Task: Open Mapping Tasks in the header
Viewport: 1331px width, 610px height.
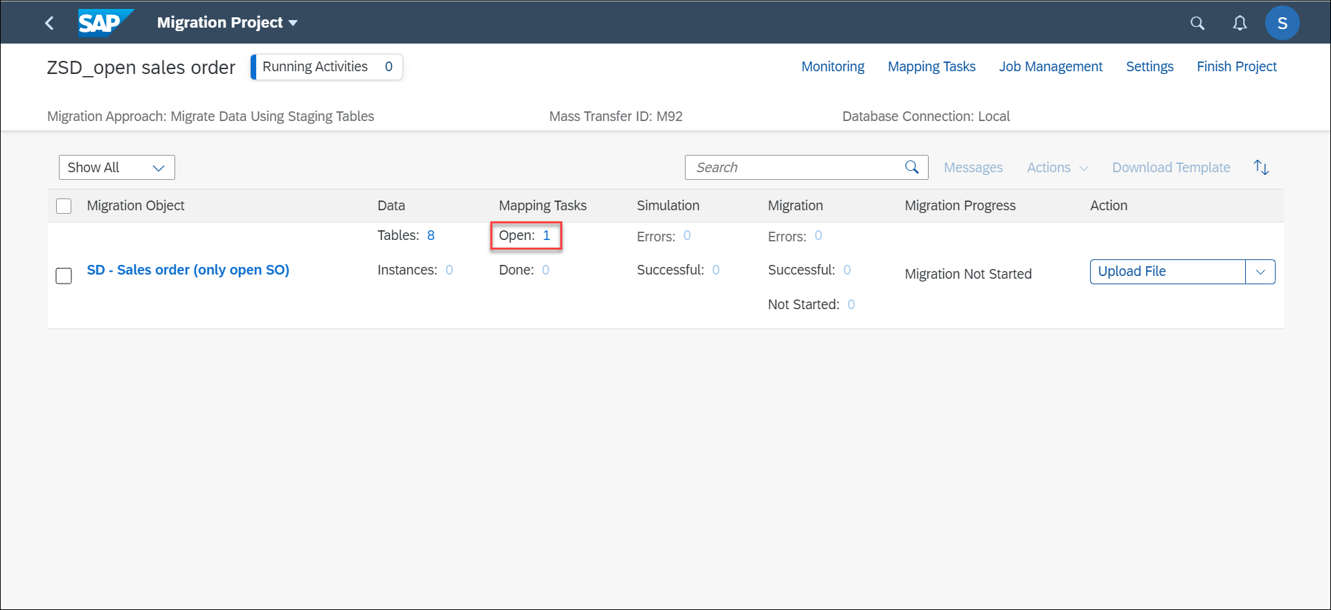Action: (931, 66)
